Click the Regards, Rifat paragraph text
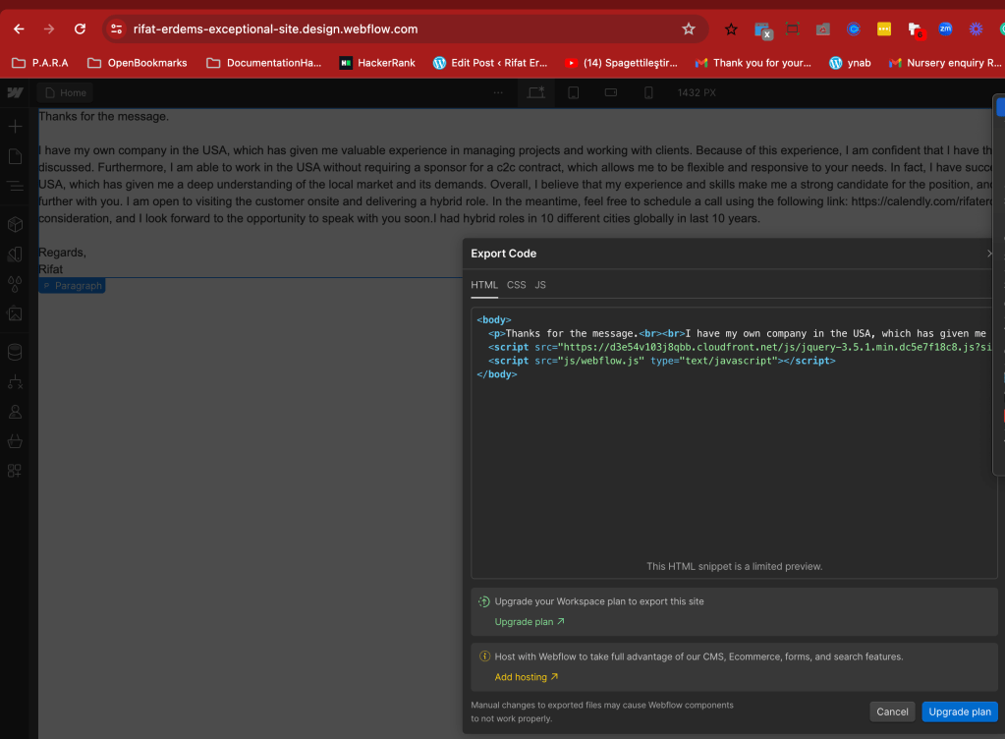 coord(62,260)
